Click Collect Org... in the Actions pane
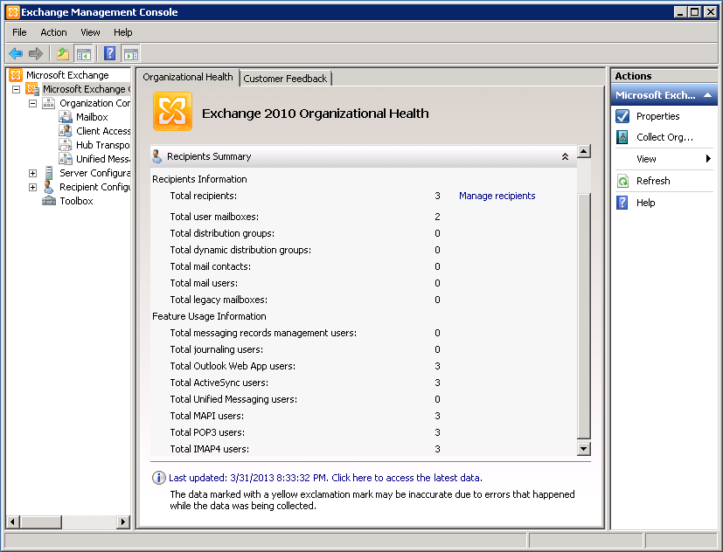Screen dimensions: 723x552 coord(665,137)
